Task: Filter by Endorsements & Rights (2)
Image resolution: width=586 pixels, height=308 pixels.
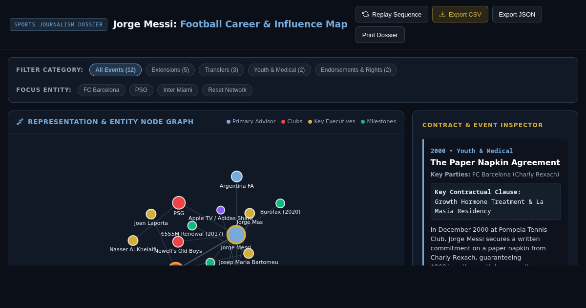Action: coord(356,70)
